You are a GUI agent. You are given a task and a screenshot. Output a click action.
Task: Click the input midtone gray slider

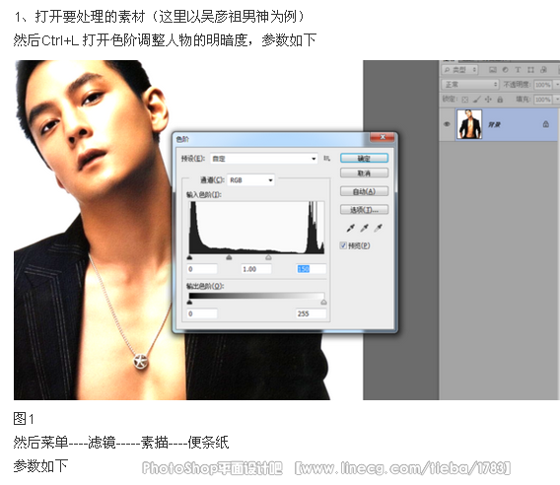click(x=229, y=257)
